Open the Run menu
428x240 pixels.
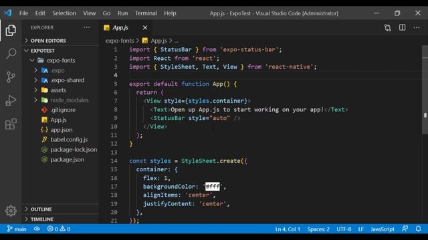pos(122,13)
